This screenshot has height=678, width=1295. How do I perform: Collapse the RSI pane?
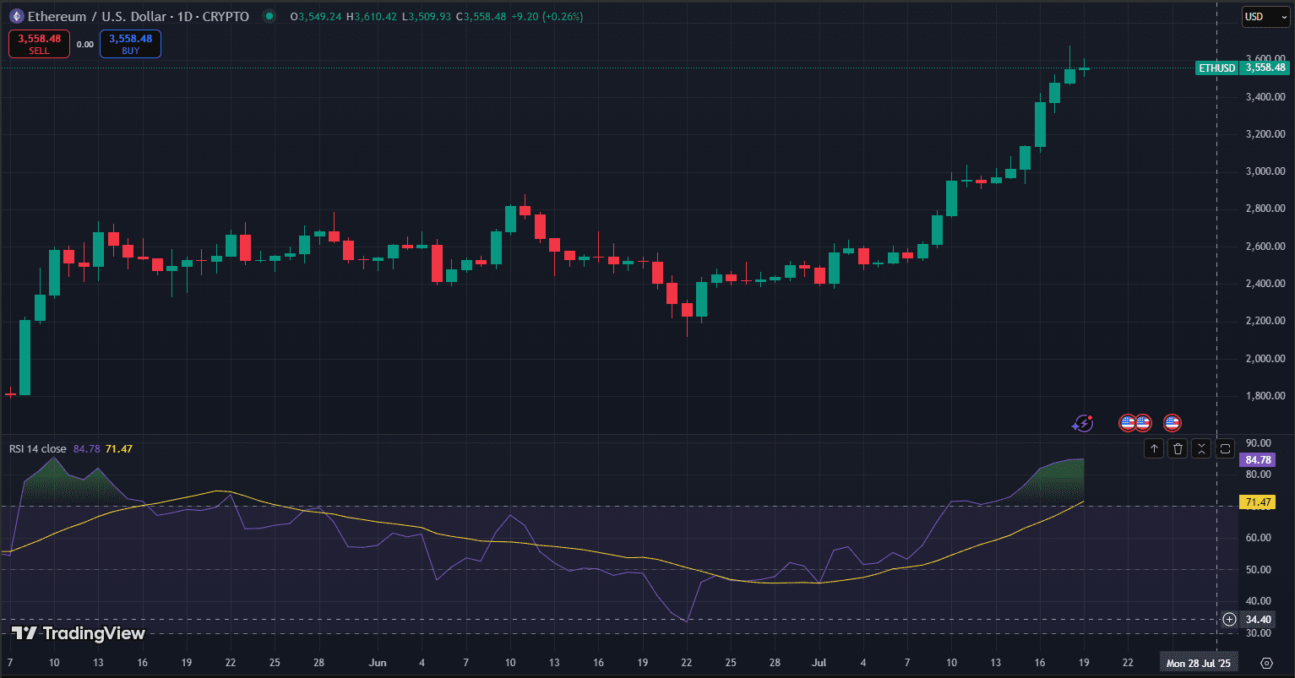pos(1201,448)
